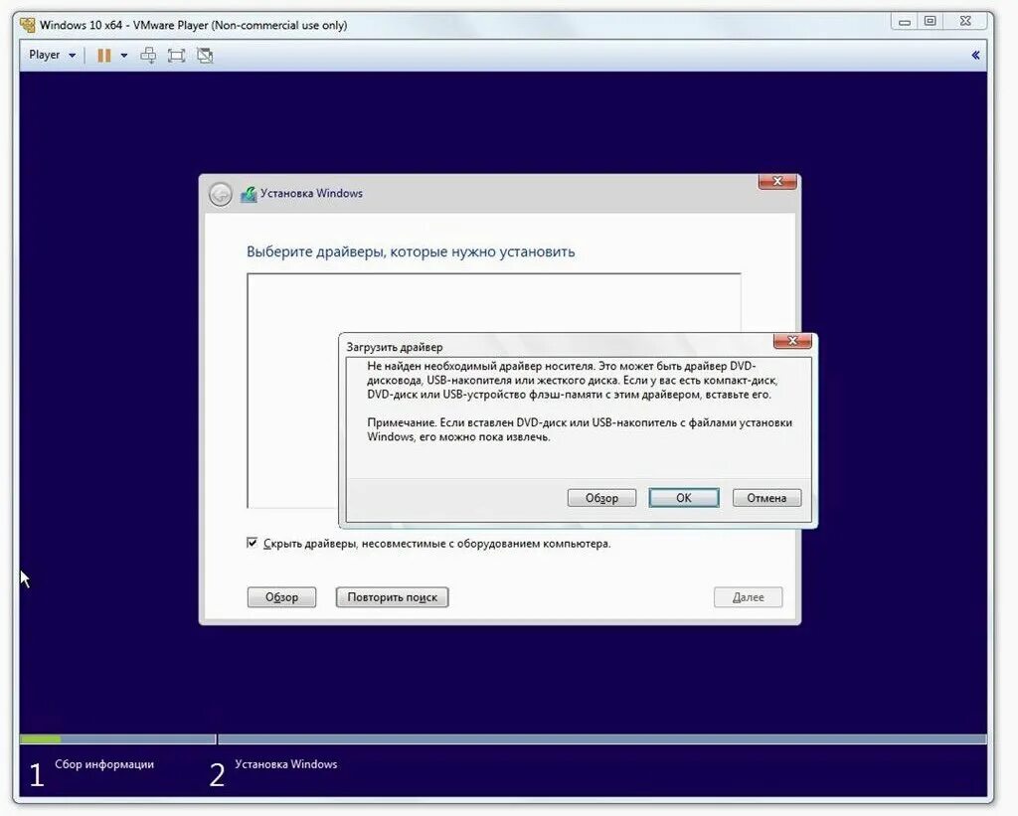Collapse toolbar with double chevron icon
Viewport: 1018px width, 816px height.
[975, 56]
